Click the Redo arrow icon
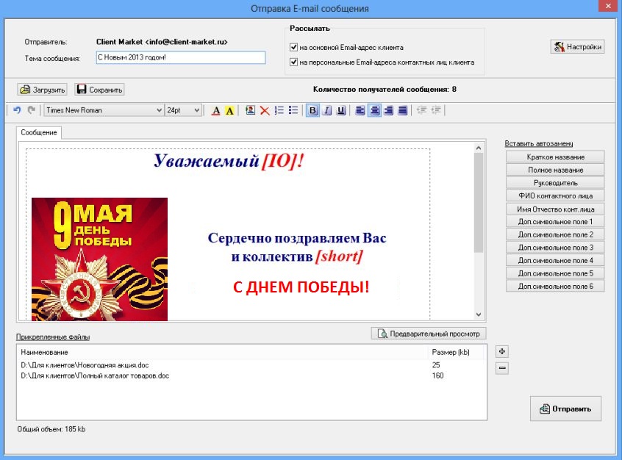Viewport: 622px width, 460px height. [x=32, y=110]
